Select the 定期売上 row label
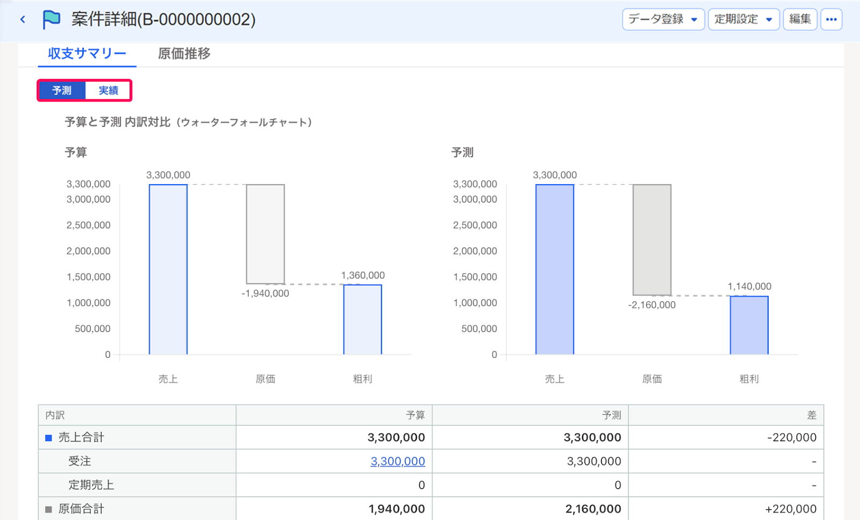This screenshot has height=520, width=860. coord(91,485)
